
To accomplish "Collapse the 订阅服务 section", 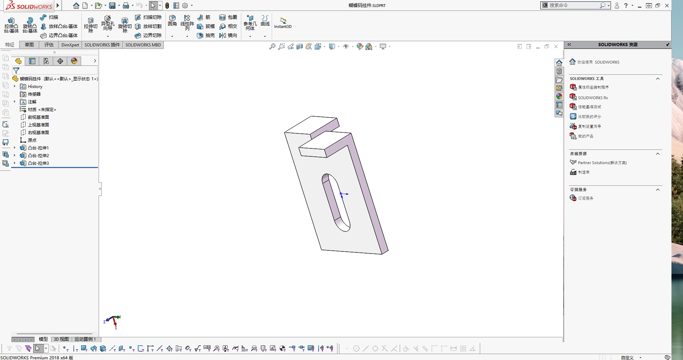I will 658,190.
